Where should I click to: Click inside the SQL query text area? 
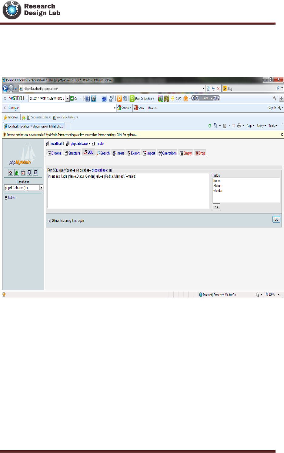[128, 190]
